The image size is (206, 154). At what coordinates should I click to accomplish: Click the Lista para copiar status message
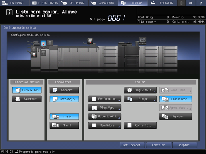coord(46,12)
